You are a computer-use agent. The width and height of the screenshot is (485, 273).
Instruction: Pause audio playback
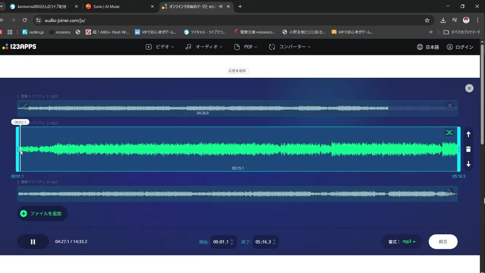coord(33,242)
